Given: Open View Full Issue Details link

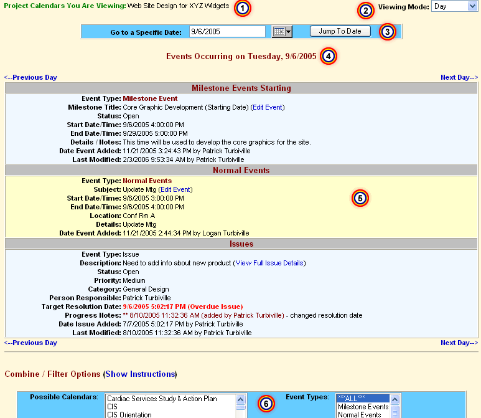Looking at the screenshot, I should [x=269, y=263].
